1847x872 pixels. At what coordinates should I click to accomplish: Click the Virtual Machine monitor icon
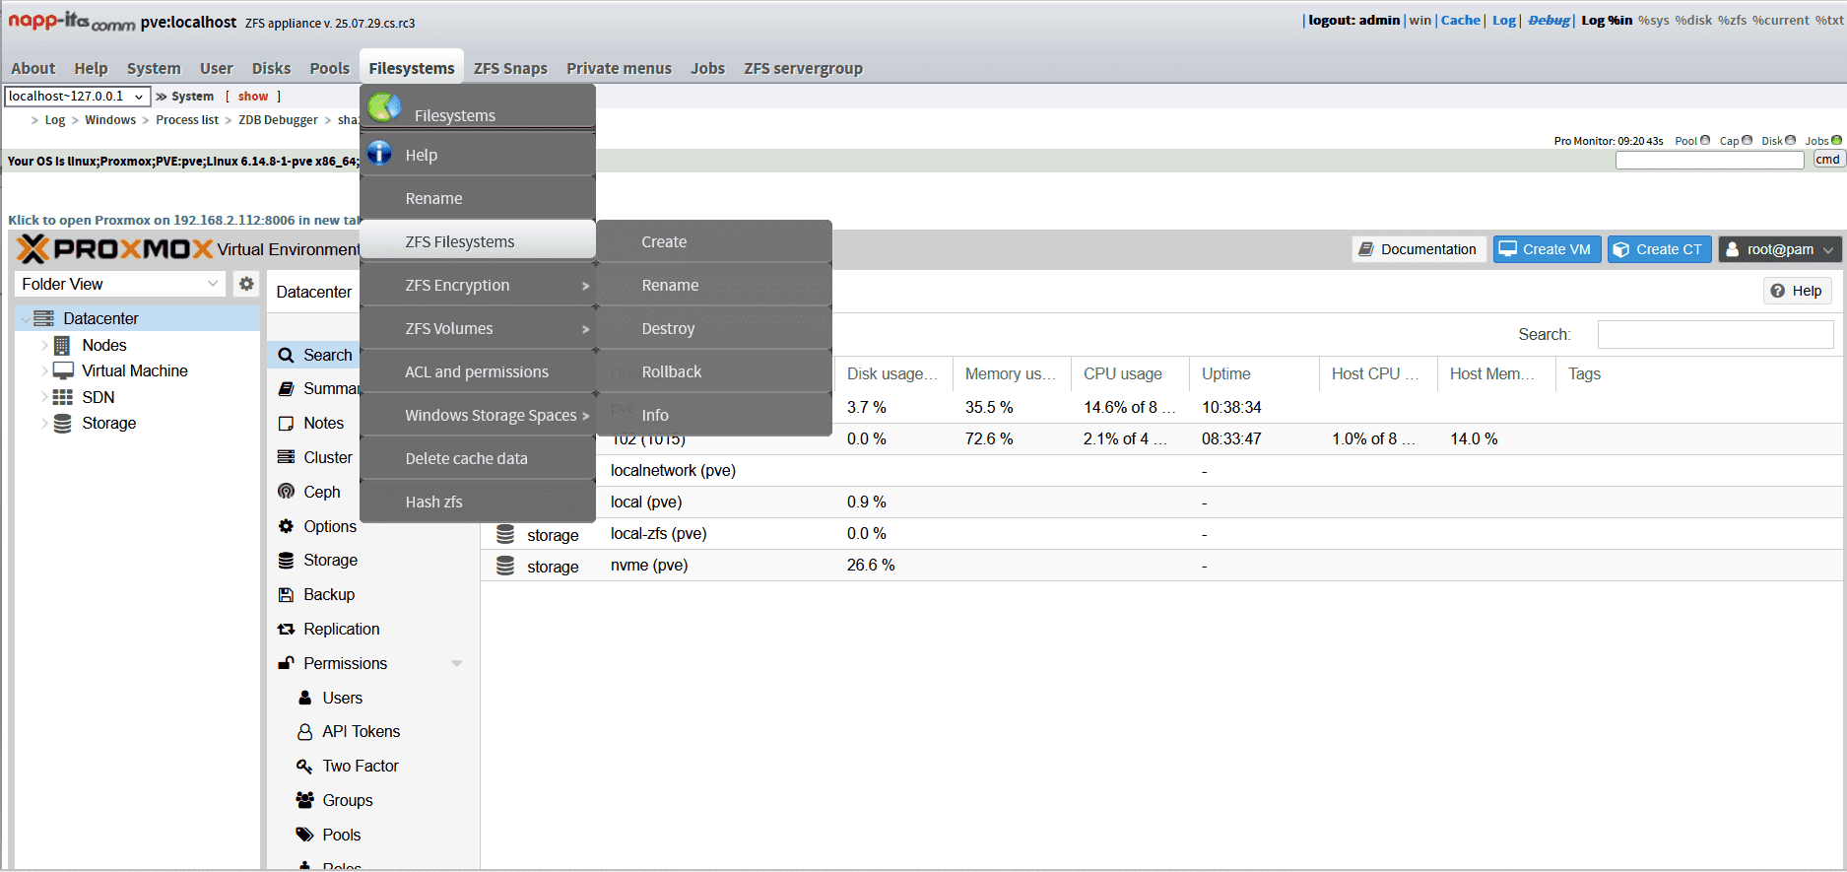[63, 370]
